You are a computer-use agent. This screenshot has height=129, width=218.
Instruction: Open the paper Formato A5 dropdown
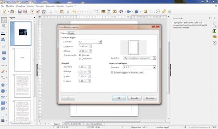(100, 42)
